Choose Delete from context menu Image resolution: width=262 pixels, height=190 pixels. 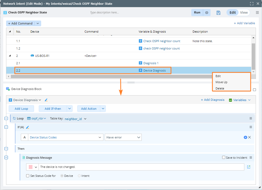point(220,88)
